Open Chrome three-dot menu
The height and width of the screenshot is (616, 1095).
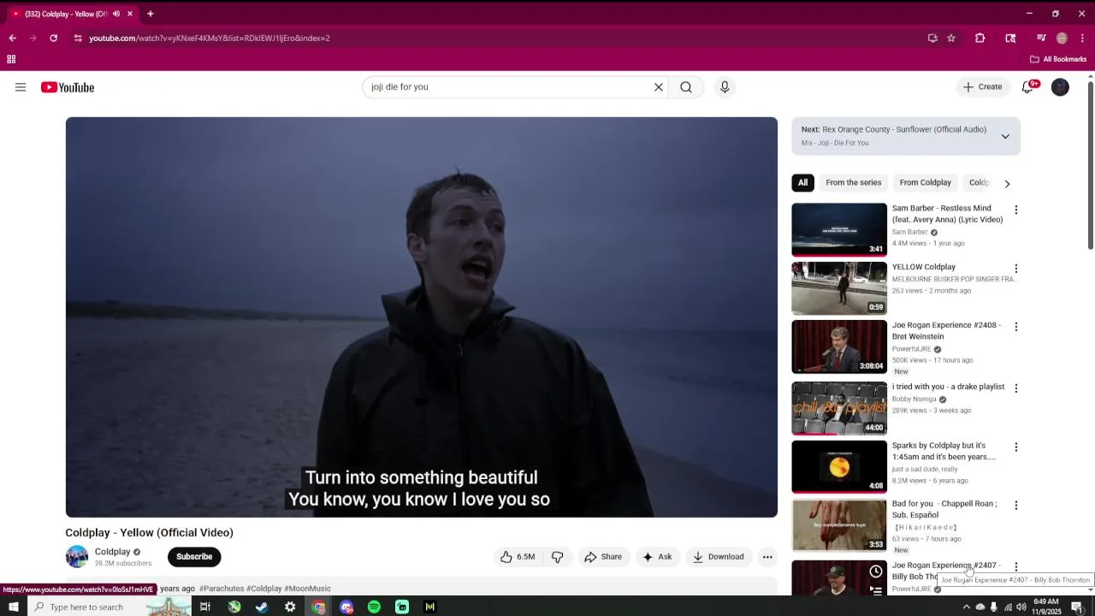(1082, 38)
